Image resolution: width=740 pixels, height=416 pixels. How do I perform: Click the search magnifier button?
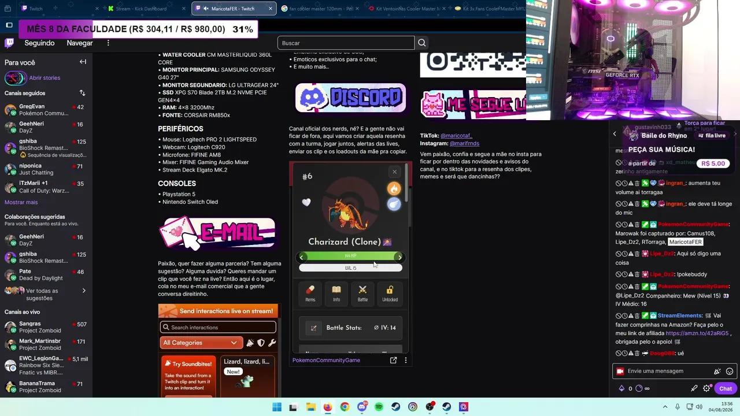pos(422,43)
